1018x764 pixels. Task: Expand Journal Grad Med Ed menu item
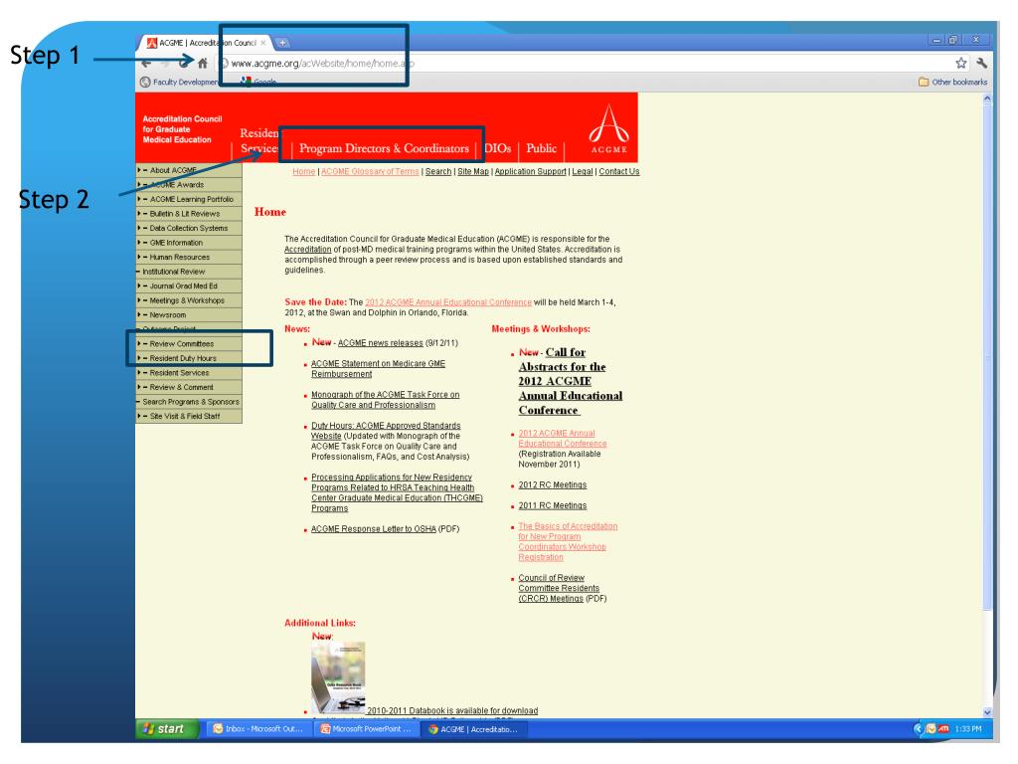(x=189, y=286)
